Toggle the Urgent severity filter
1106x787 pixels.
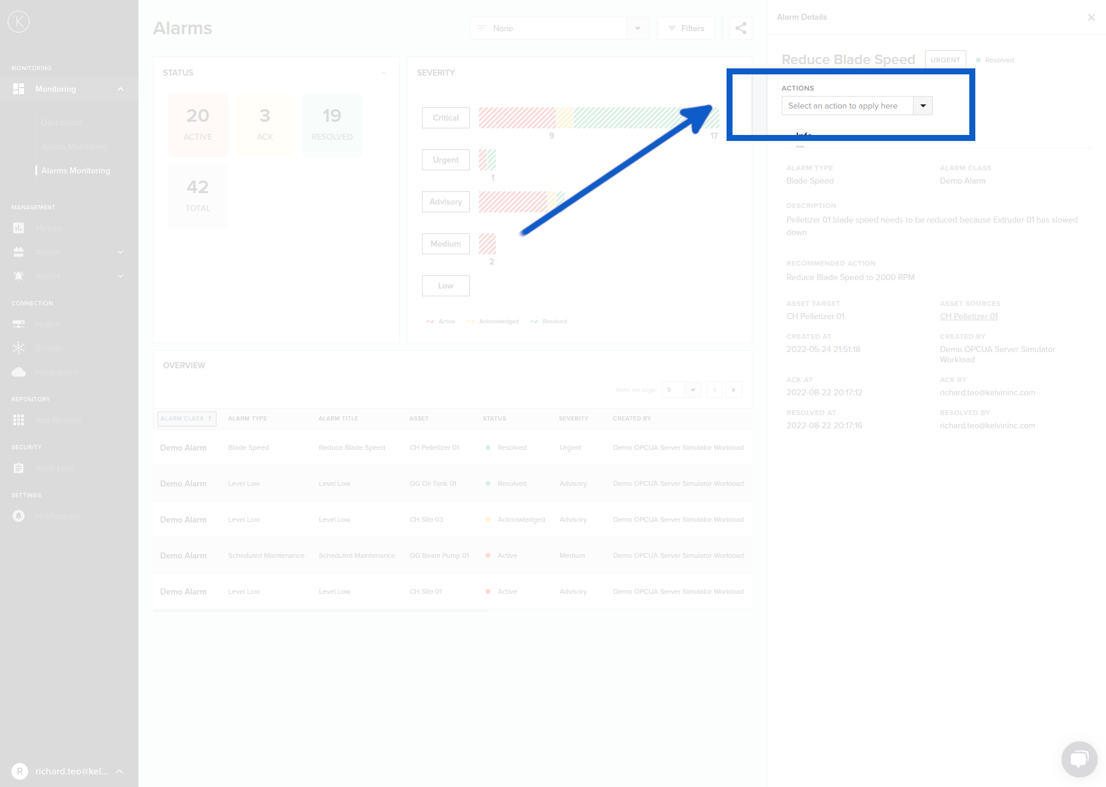445,160
